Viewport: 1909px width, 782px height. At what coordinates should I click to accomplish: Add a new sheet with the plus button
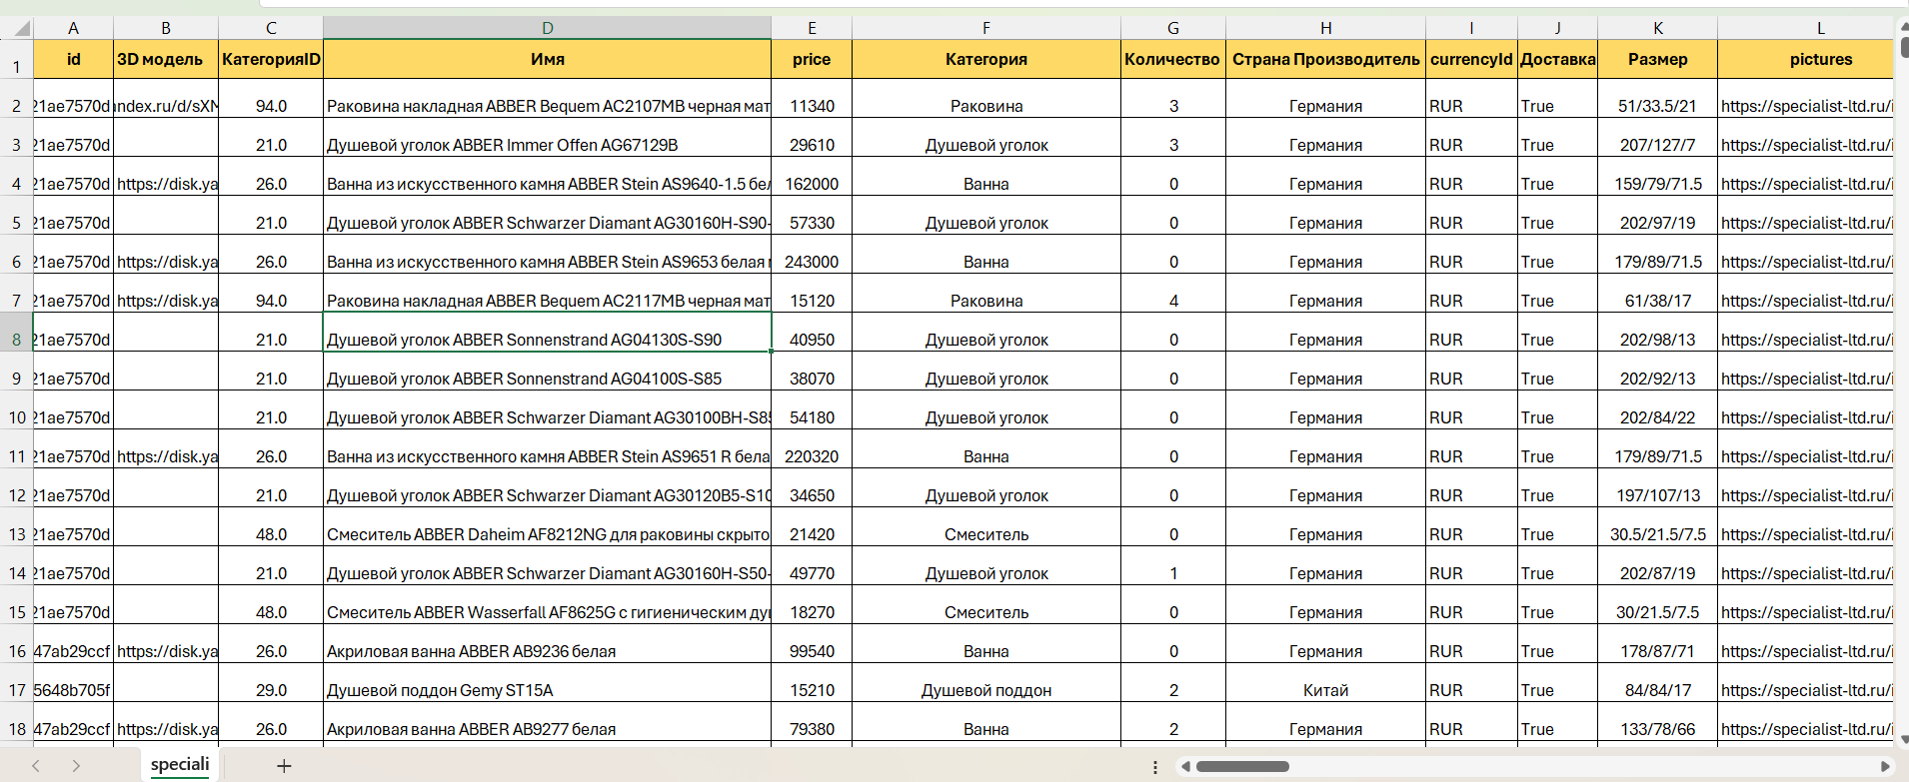point(284,766)
